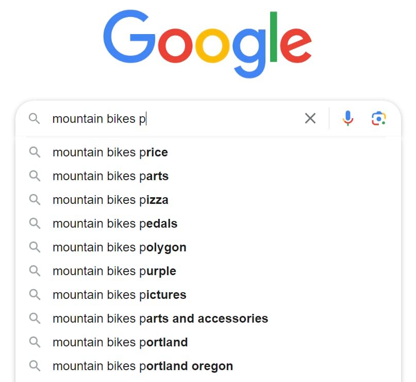This screenshot has width=416, height=382.
Task: Click the X to clear the search field
Action: click(310, 118)
